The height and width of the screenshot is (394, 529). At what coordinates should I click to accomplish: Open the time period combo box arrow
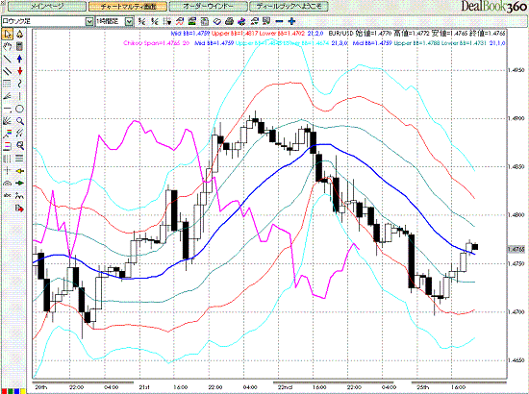129,21
